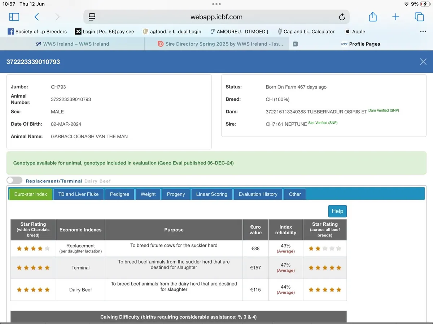
Task: Open the Society of Sheep Breeders Facebook bookmark
Action: pyautogui.click(x=37, y=31)
